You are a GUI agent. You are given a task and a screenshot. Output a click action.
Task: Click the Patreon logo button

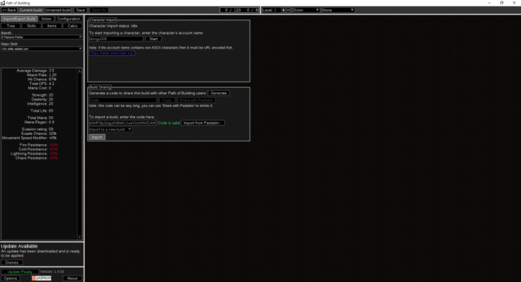(x=42, y=278)
